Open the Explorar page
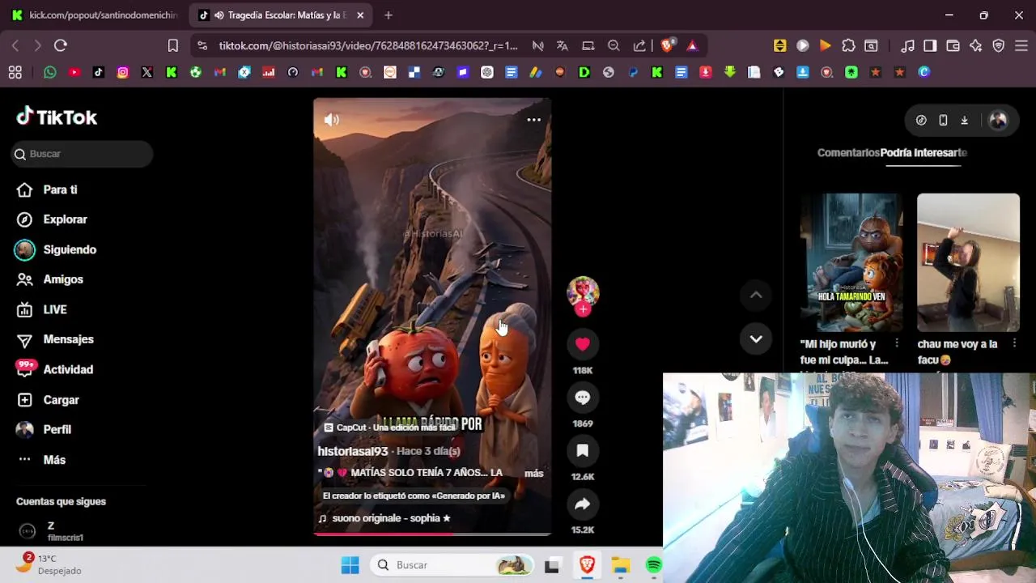1036x583 pixels. pos(65,219)
